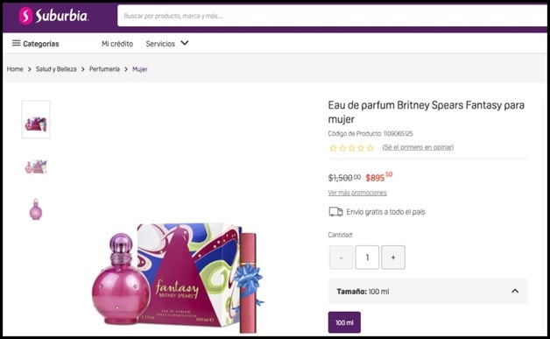Screen dimensions: 550x339
Task: Click the free shipping truck icon
Action: coord(335,212)
